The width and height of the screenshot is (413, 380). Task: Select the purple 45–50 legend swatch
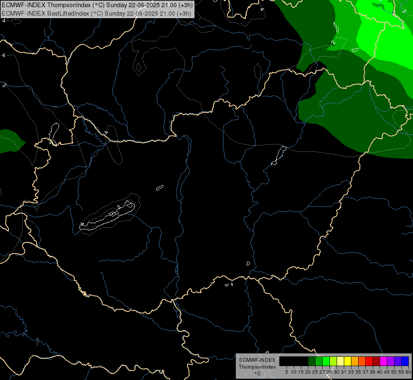[x=390, y=361]
